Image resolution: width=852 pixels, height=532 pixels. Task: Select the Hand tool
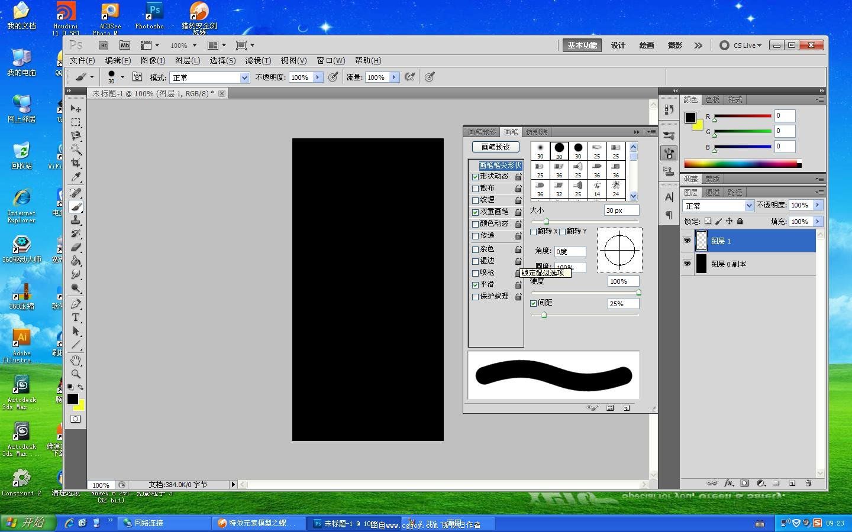[76, 360]
